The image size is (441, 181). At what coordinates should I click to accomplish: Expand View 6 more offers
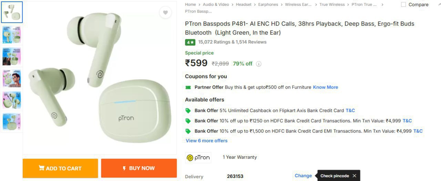point(207,140)
